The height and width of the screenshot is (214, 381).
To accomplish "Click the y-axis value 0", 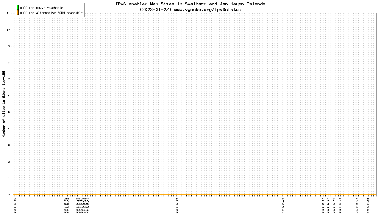I will (x=10, y=195).
